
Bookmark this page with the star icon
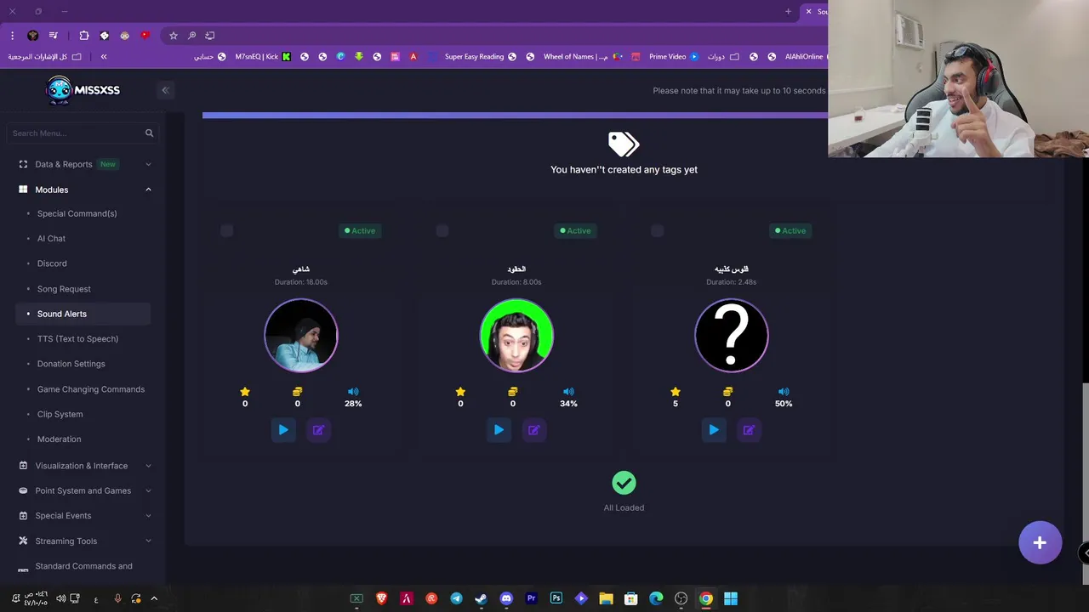[x=174, y=36]
